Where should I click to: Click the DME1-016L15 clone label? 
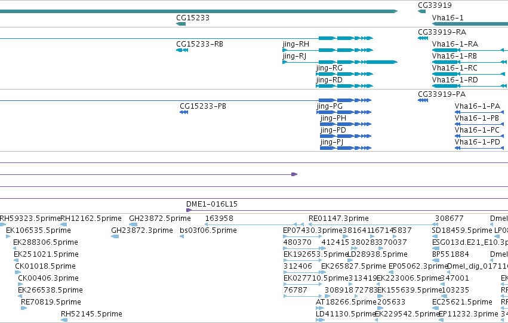(x=211, y=204)
